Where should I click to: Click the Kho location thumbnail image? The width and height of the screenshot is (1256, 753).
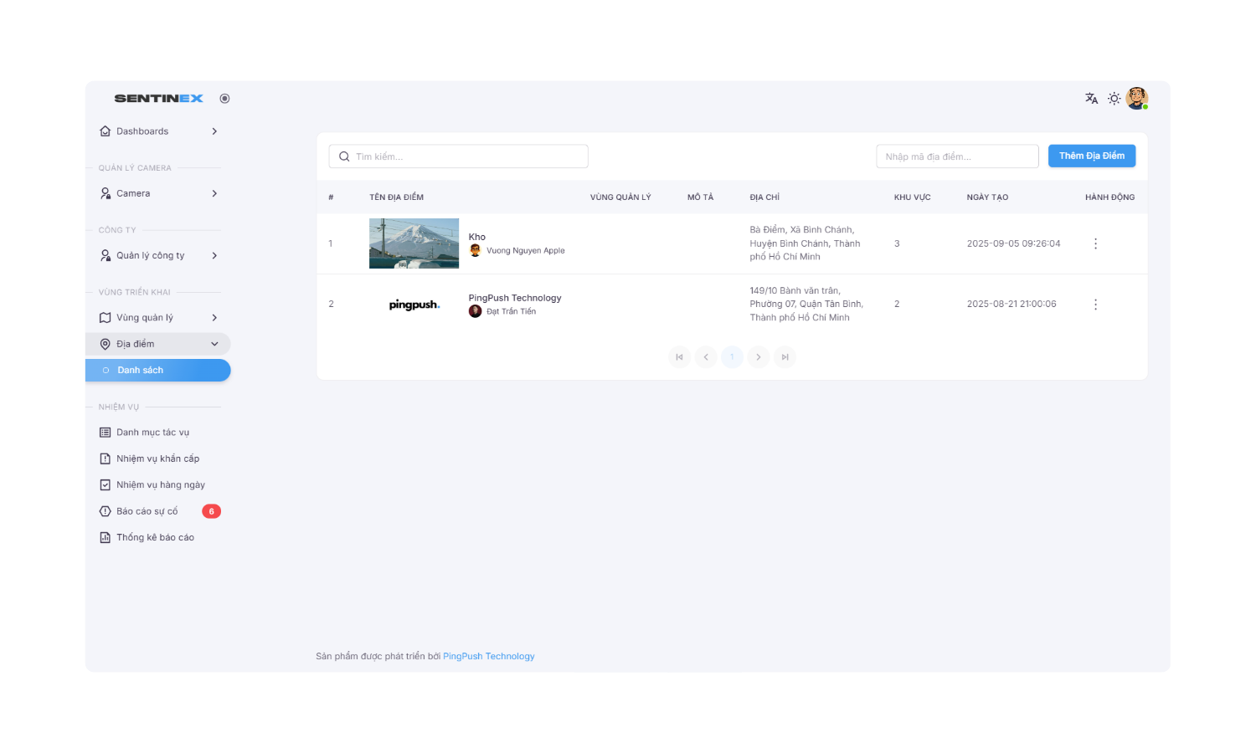414,243
